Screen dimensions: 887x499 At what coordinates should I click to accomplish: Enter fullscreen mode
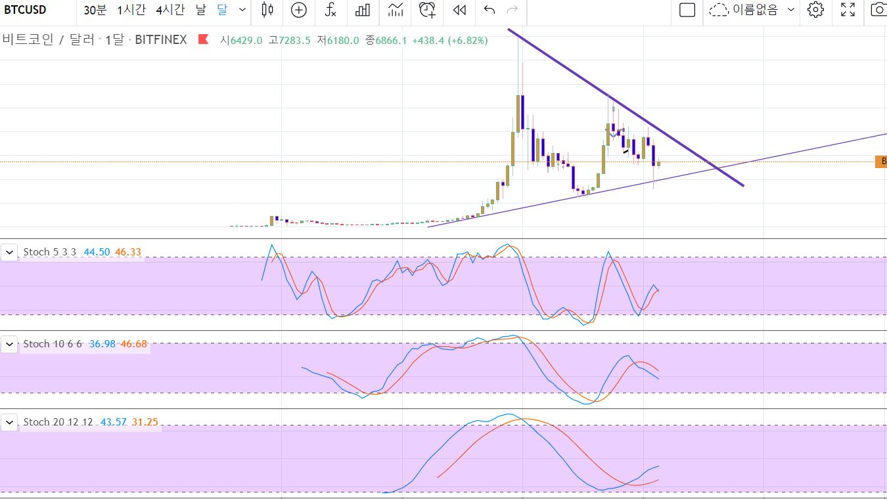tap(848, 10)
